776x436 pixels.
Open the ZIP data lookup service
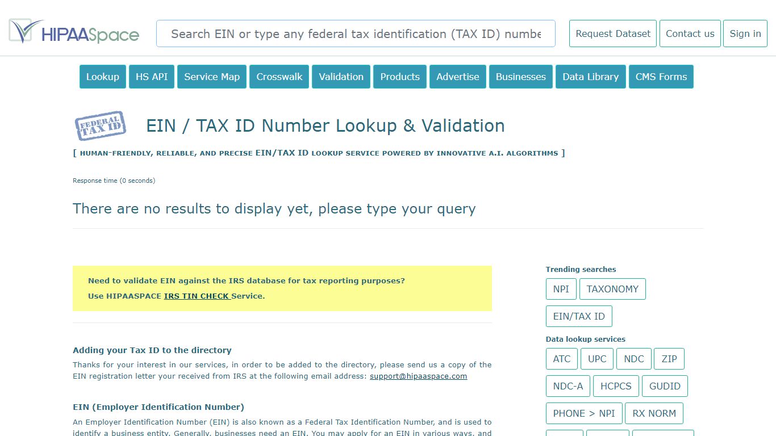669,359
